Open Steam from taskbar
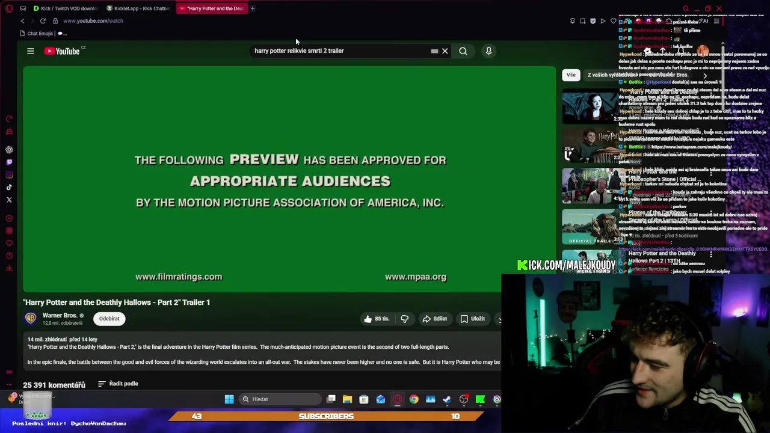This screenshot has width=770, height=433. pyautogui.click(x=447, y=399)
